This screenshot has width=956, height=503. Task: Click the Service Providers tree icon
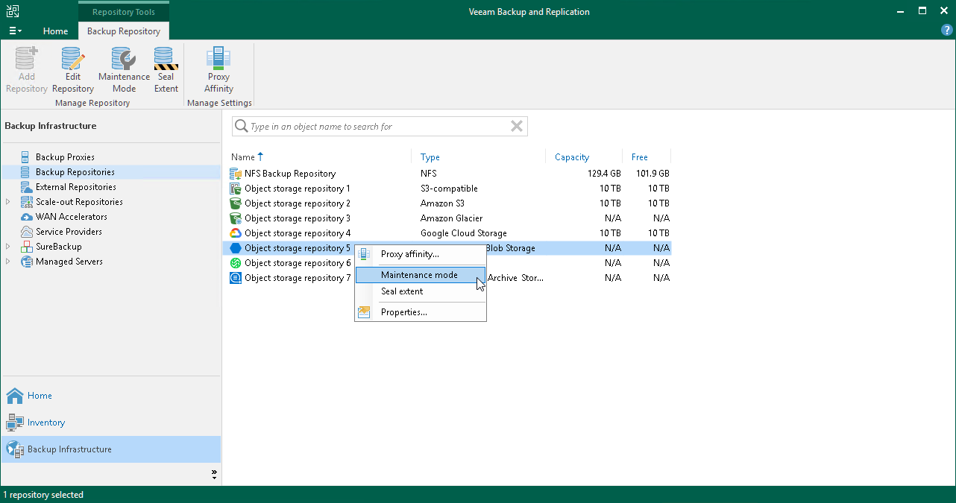[x=27, y=232]
